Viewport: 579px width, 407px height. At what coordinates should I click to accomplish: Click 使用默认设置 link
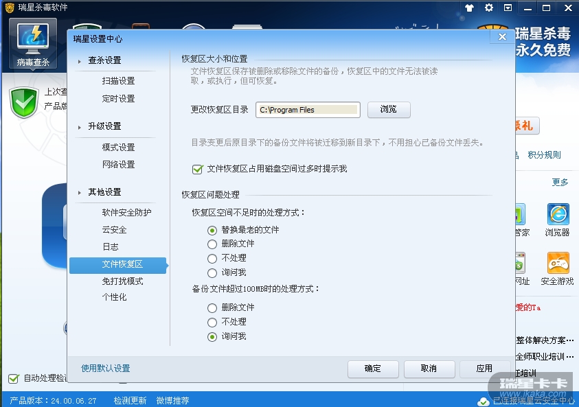tap(106, 369)
